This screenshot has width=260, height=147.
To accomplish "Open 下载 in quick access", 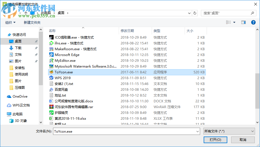I will 15,48.
